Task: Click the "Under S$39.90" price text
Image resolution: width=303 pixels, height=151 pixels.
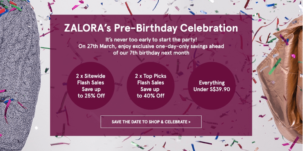Action: [x=212, y=89]
